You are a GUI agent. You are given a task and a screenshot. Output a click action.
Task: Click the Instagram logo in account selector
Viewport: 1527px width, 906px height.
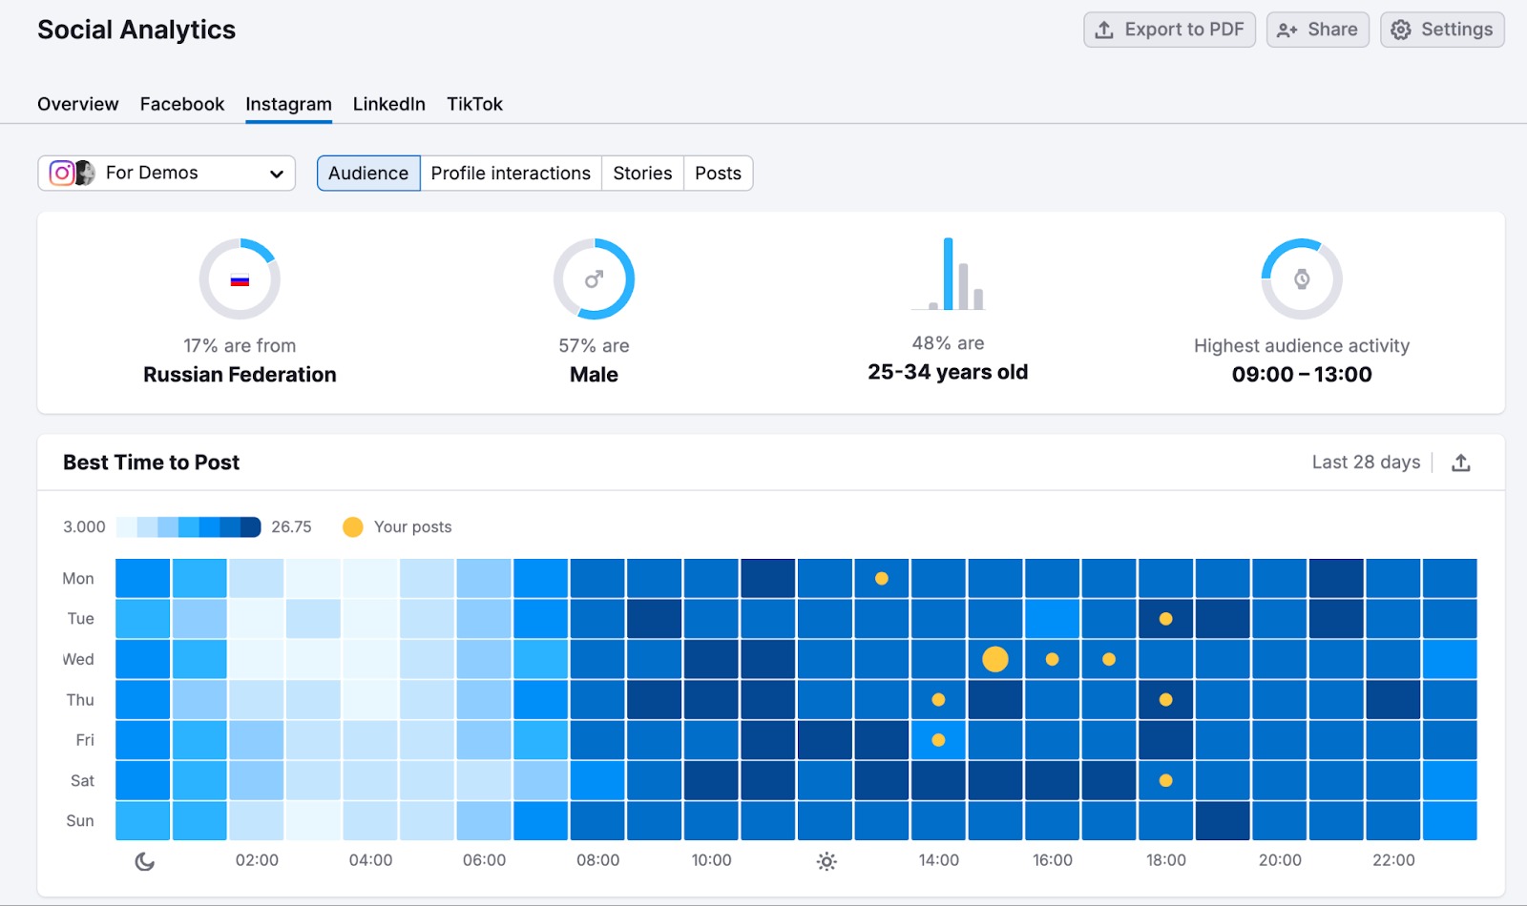(x=62, y=173)
